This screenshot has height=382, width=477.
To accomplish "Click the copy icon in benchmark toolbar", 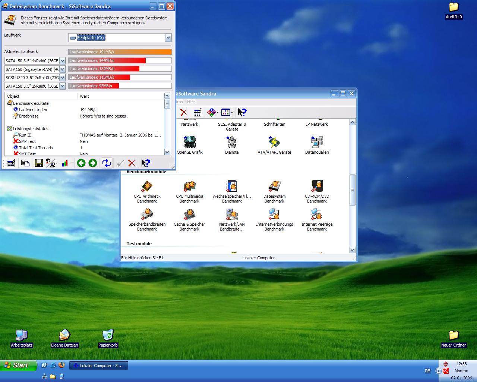I will (25, 163).
